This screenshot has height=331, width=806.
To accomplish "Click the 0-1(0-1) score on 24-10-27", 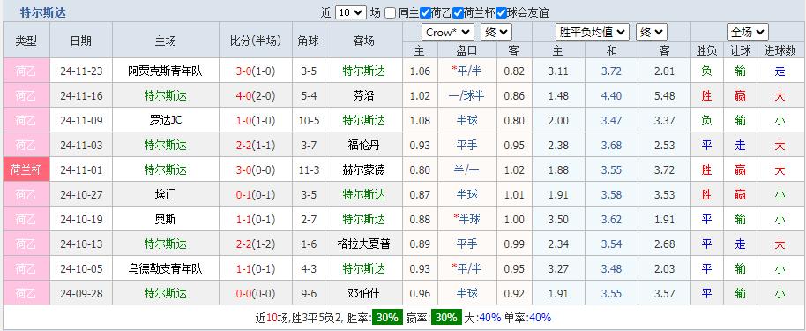I will 256,194.
